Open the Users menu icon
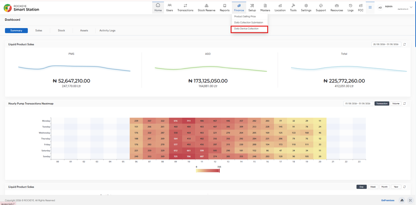The width and height of the screenshot is (416, 205). [x=169, y=5]
